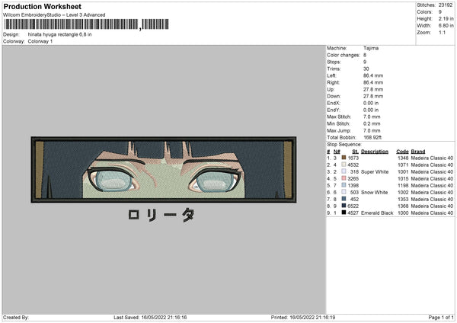Click the 4527 Emerald Black thread swatch

click(344, 213)
